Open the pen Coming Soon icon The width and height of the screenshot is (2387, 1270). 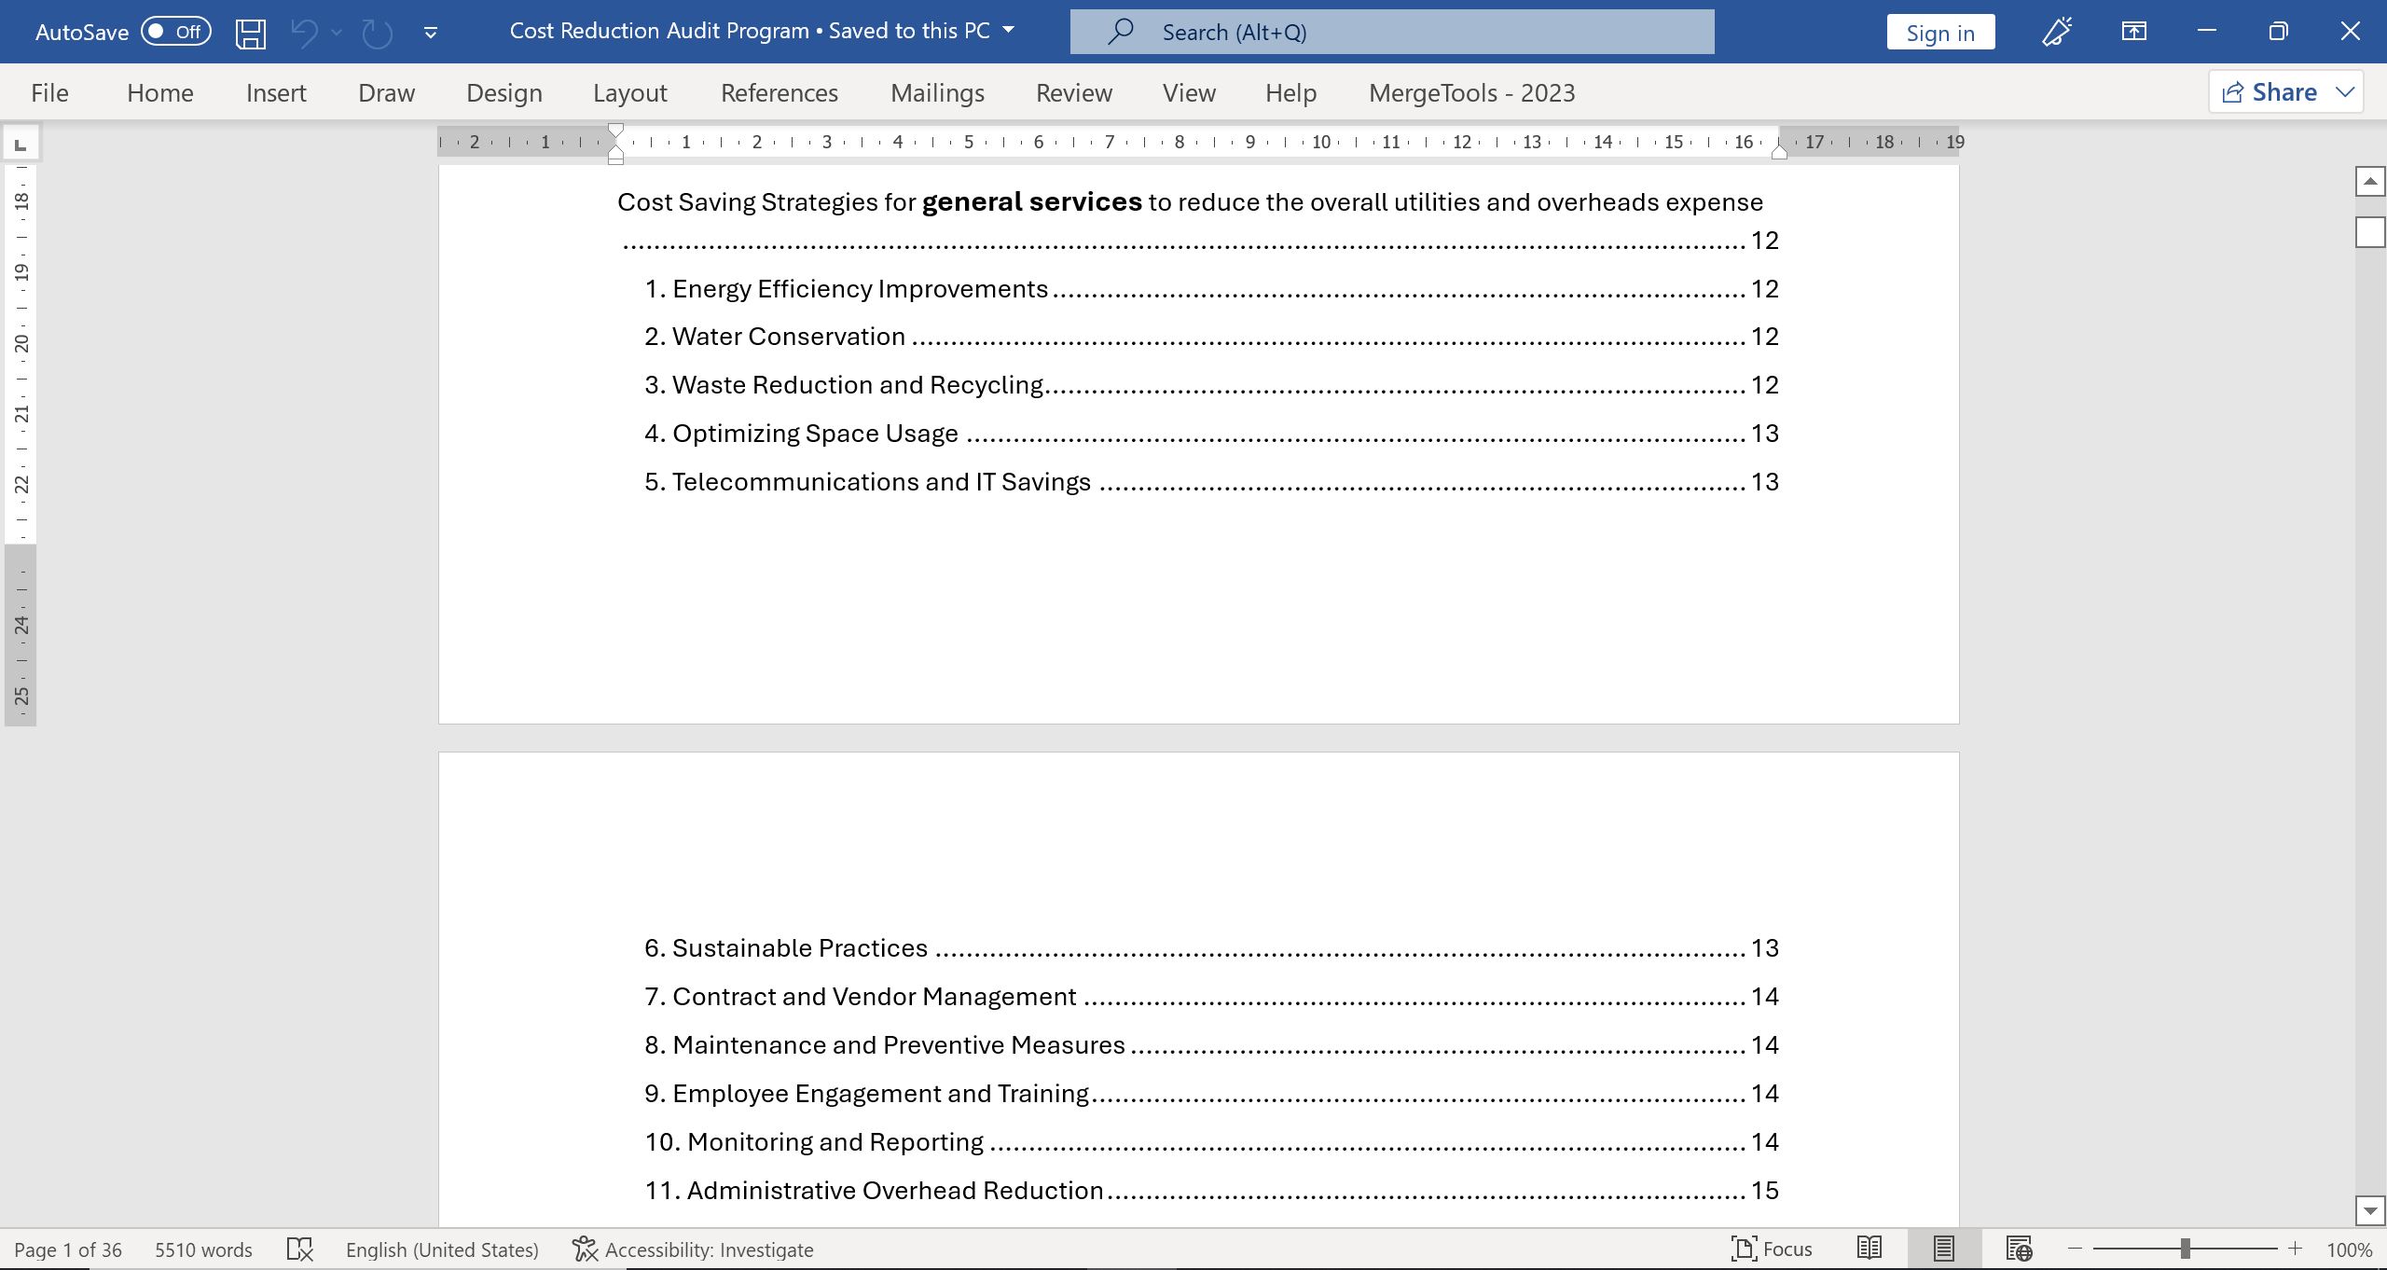(x=2056, y=33)
